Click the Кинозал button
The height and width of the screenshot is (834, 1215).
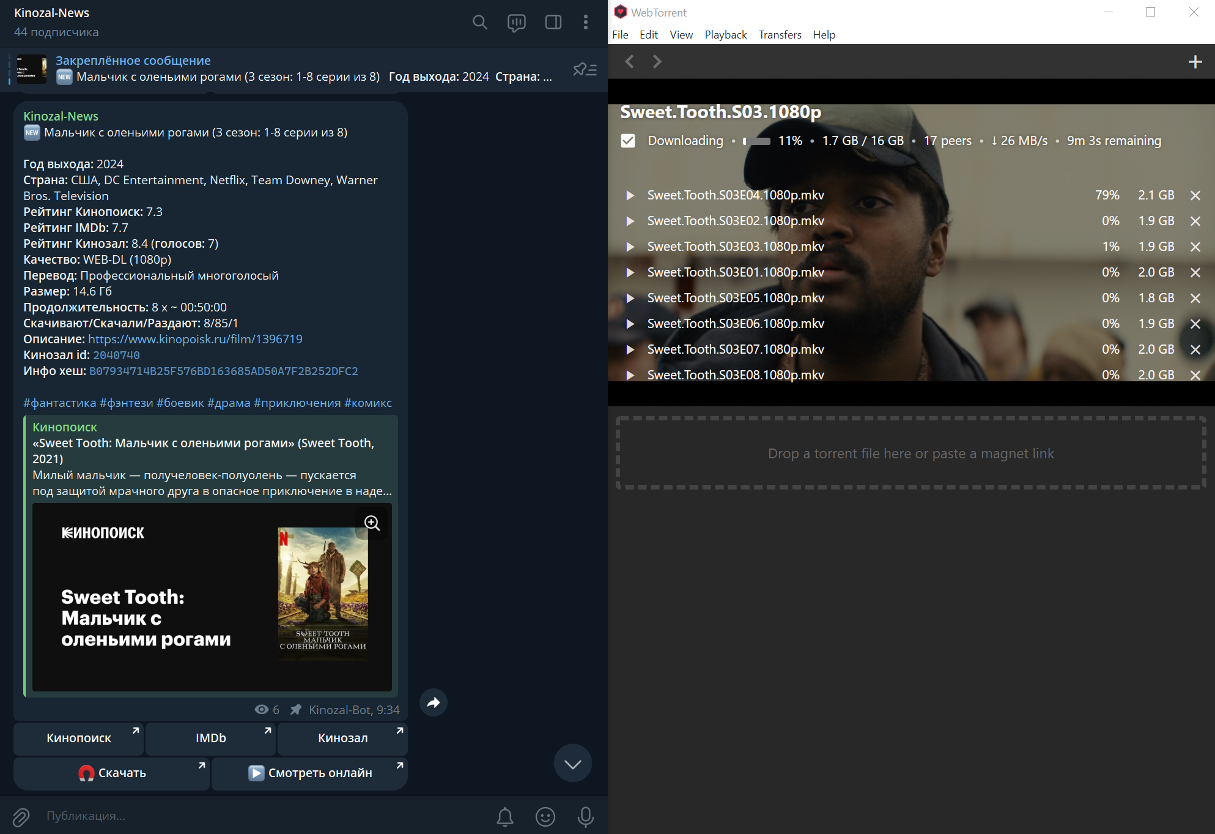tap(343, 739)
